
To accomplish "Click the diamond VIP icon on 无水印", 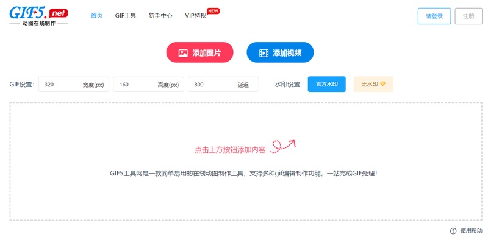I will pos(383,84).
